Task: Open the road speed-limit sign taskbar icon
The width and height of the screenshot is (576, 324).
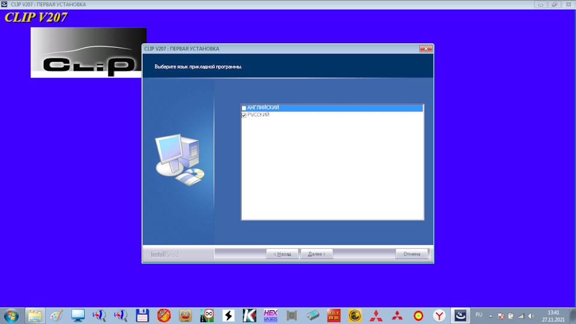Action: coord(207,316)
